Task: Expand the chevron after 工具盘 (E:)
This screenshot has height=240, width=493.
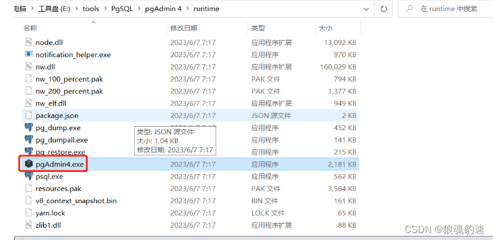Action: point(75,9)
